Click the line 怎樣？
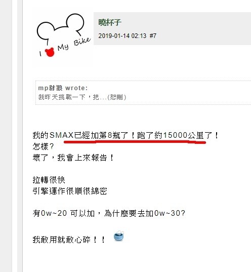The height and width of the screenshot is (272, 251). [x=44, y=146]
